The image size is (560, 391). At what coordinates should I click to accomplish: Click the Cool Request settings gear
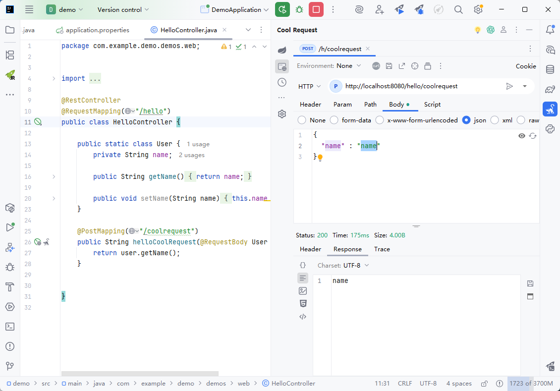coord(282,114)
